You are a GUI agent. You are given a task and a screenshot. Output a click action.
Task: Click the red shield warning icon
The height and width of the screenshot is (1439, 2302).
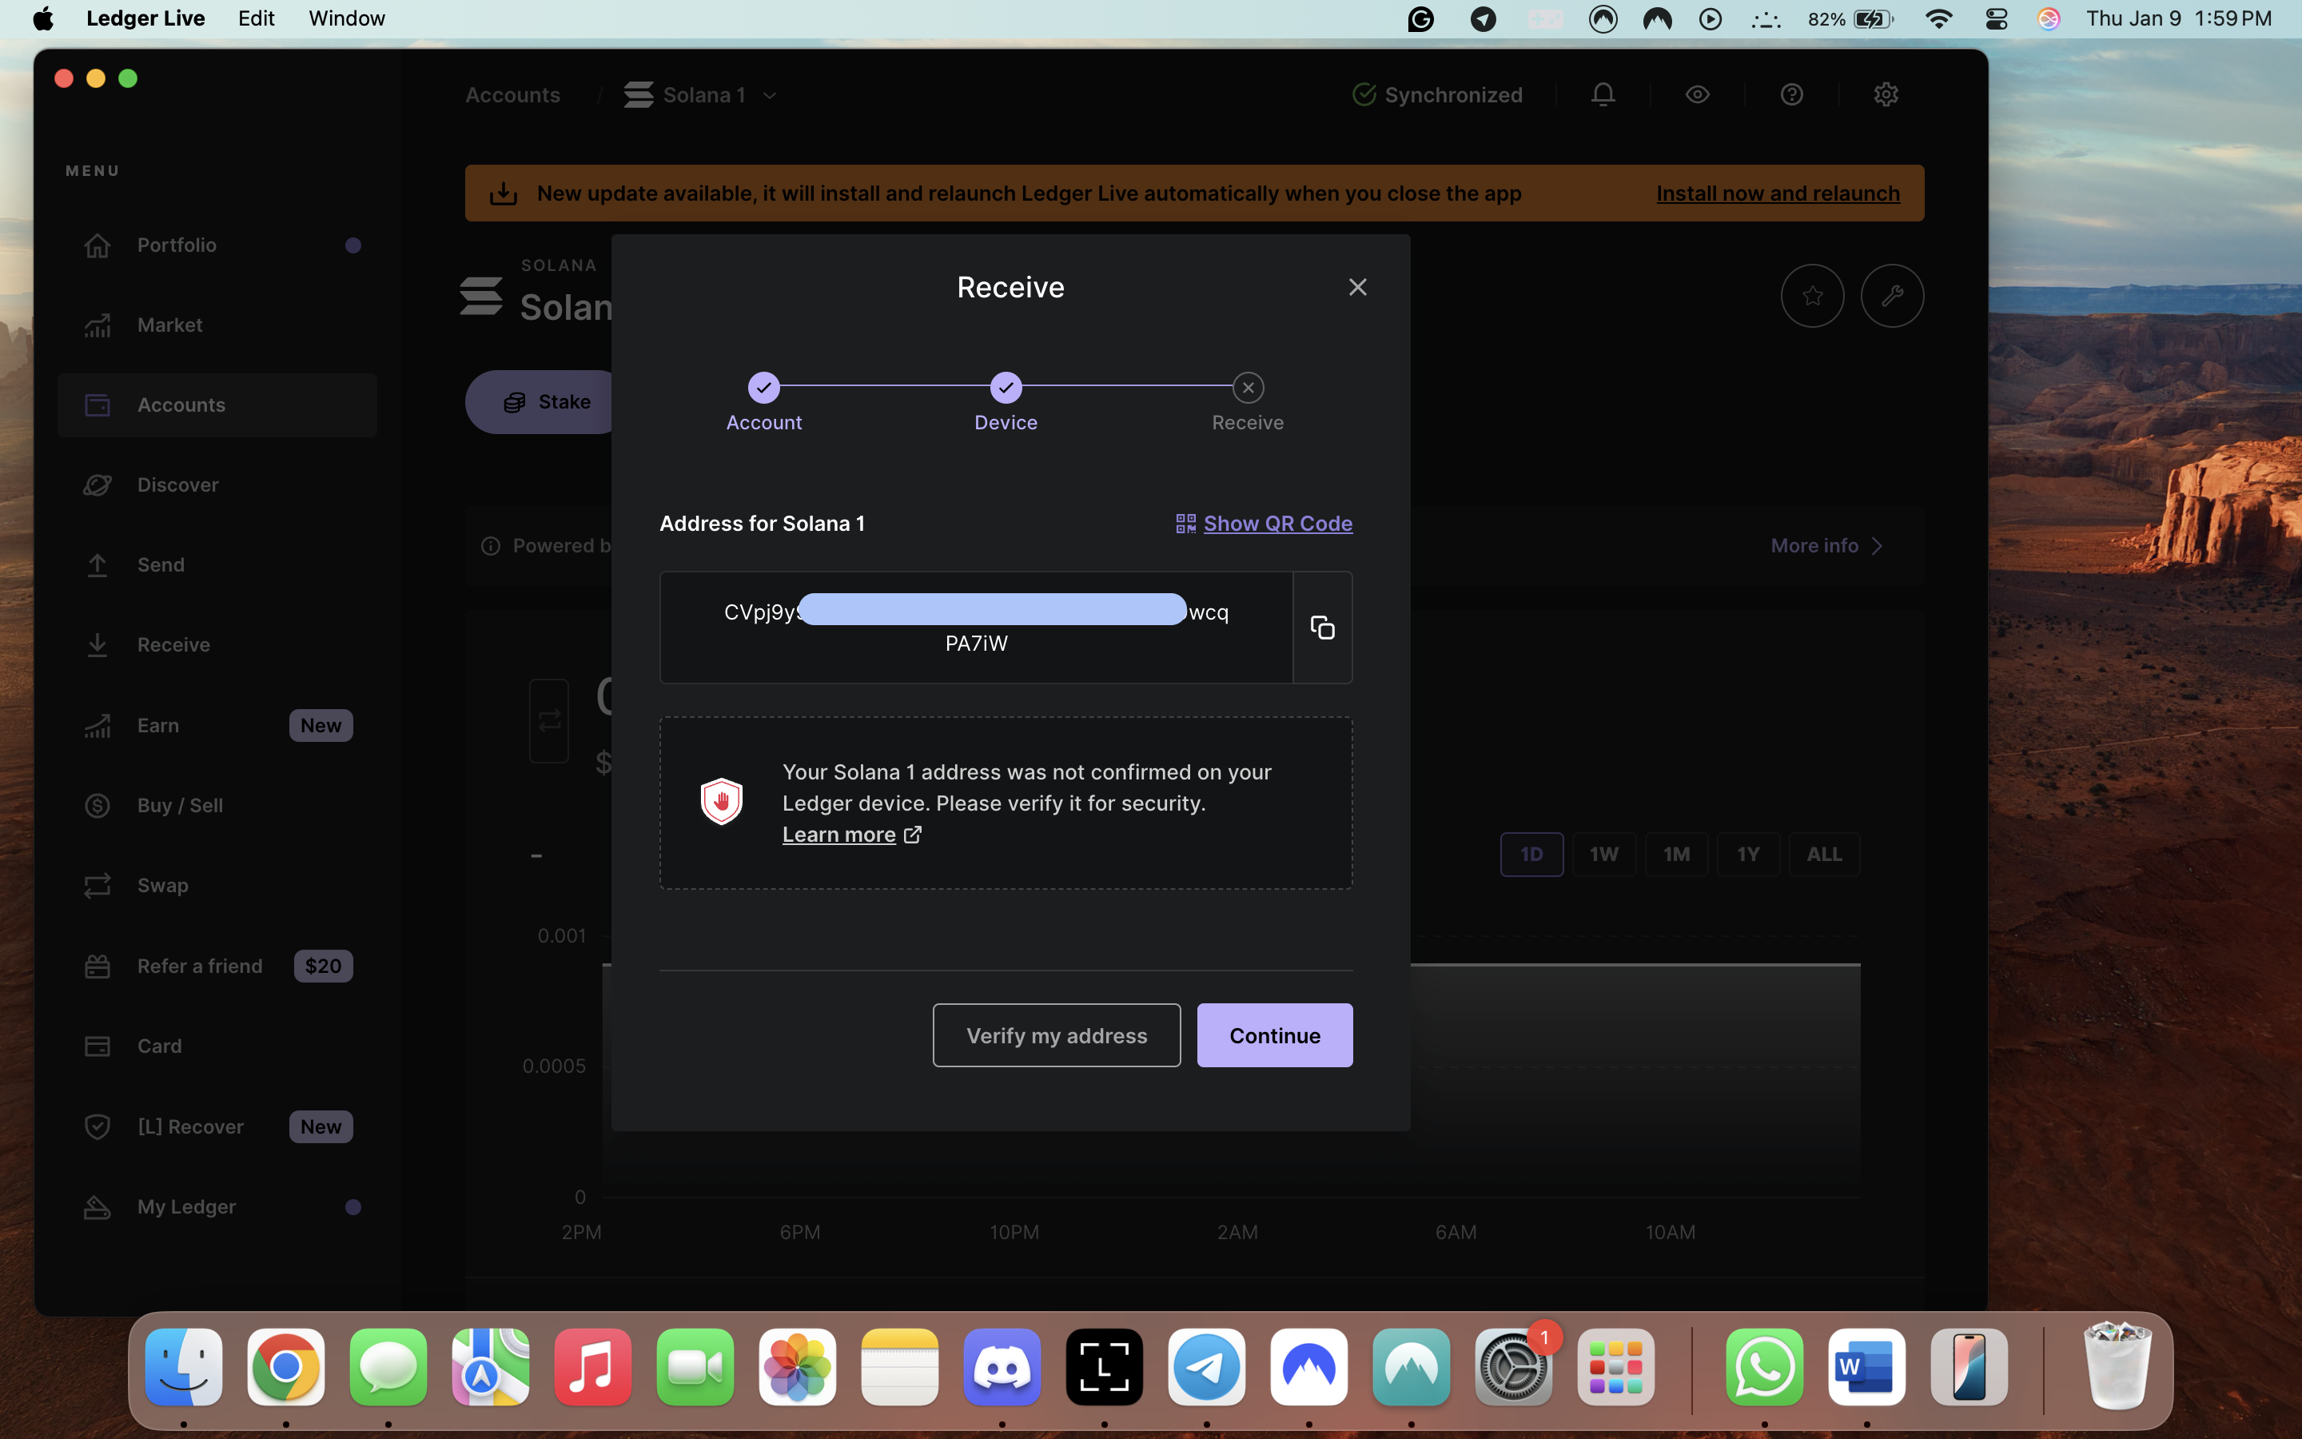point(721,801)
